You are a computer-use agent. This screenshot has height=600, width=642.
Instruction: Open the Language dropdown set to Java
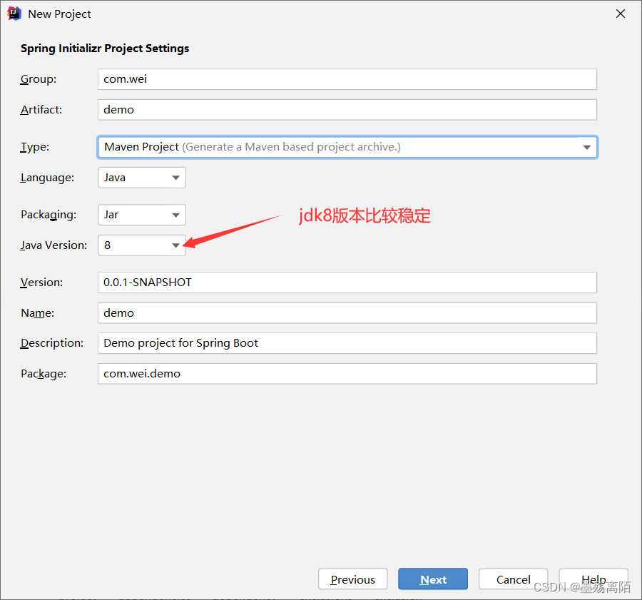142,178
